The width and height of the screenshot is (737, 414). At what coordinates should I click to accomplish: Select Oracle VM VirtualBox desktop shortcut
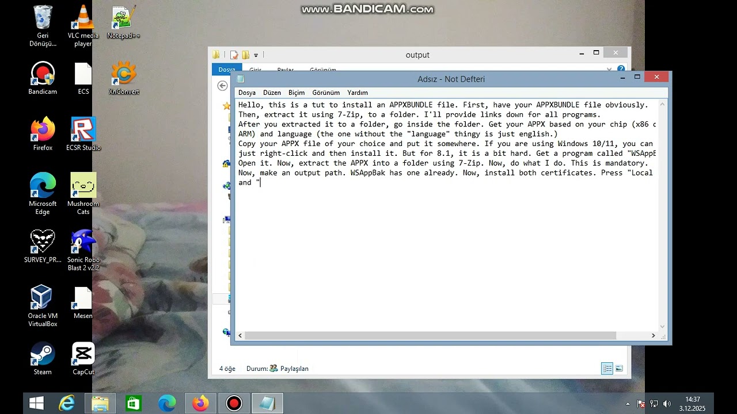43,306
